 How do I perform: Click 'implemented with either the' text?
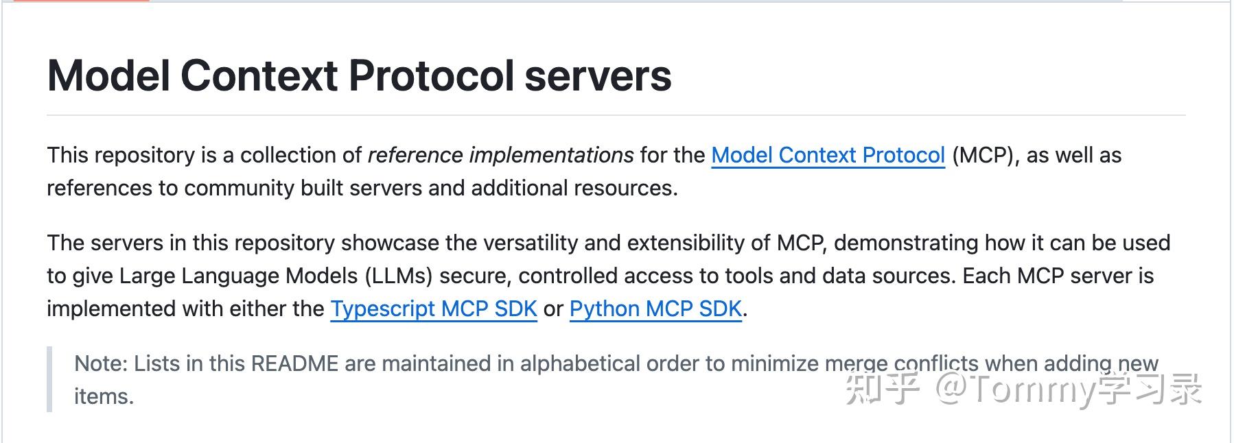pyautogui.click(x=185, y=309)
